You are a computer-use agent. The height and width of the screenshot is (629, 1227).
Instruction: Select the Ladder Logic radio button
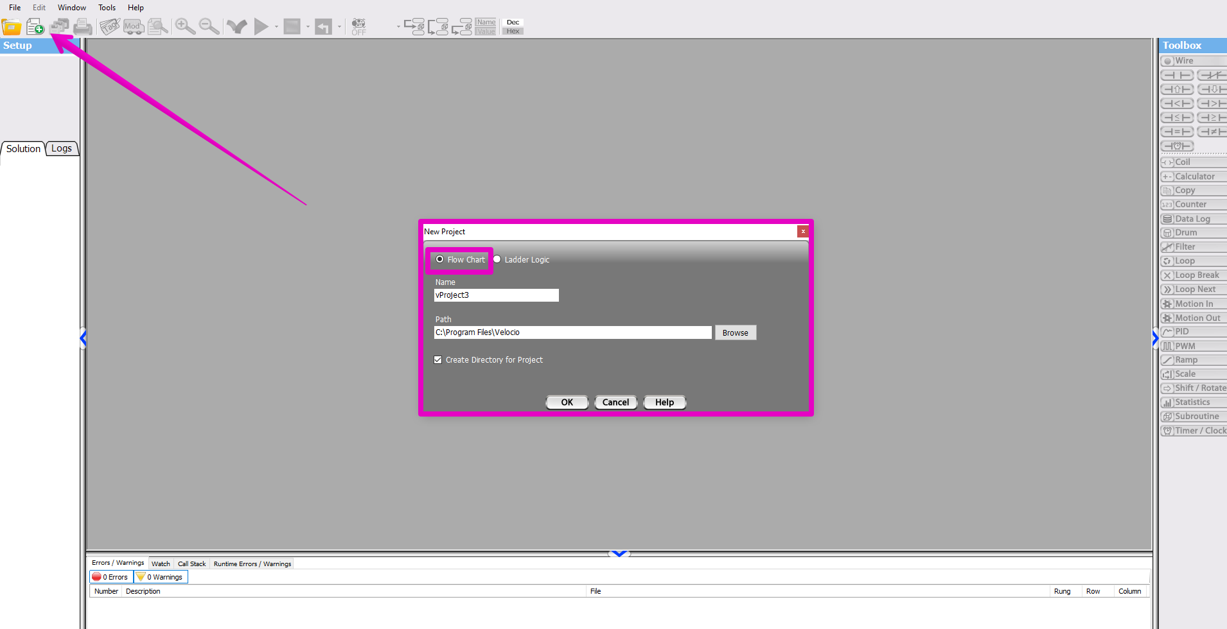(x=497, y=259)
